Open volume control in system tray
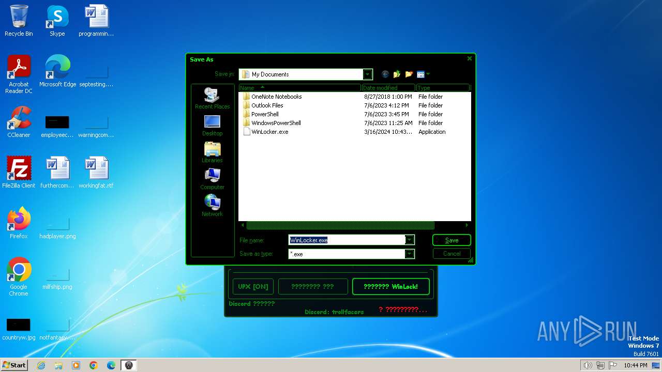Image resolution: width=662 pixels, height=372 pixels. [x=588, y=365]
